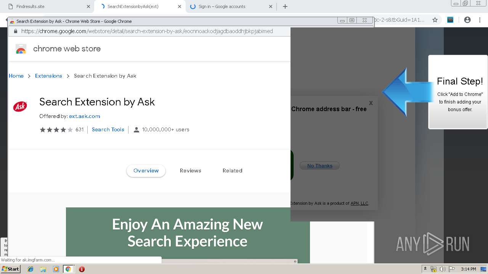Select the Reviews tab
The height and width of the screenshot is (274, 488).
click(x=191, y=170)
